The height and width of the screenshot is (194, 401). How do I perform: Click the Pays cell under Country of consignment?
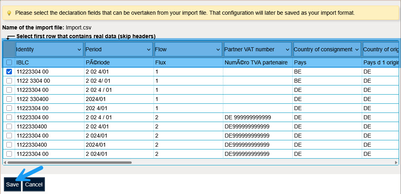tap(327, 62)
